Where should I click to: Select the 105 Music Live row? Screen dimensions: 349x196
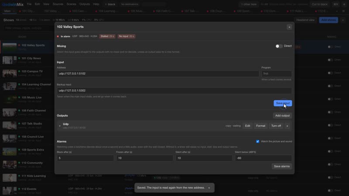click(x=27, y=99)
